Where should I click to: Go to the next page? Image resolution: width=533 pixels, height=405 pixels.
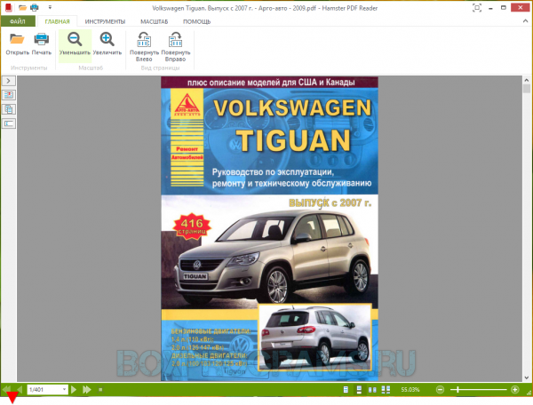74,389
